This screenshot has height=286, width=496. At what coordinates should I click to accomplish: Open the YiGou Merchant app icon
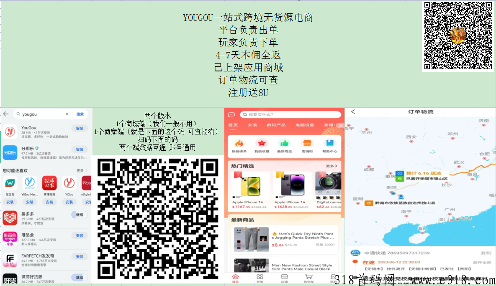pos(30,183)
